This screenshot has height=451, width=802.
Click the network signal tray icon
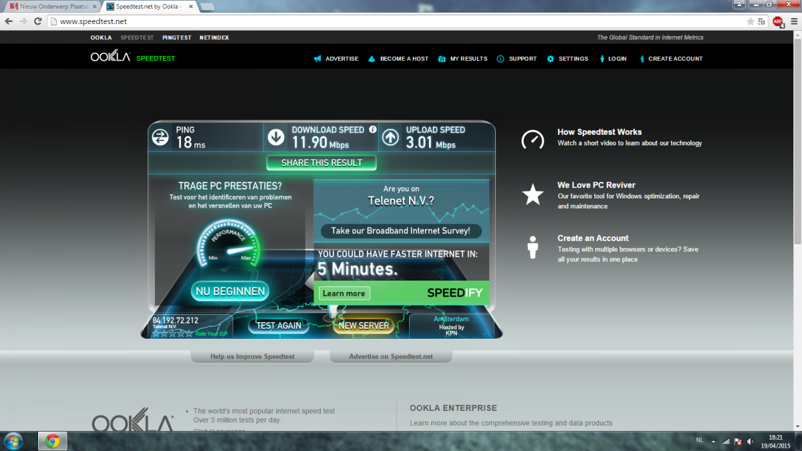click(726, 441)
